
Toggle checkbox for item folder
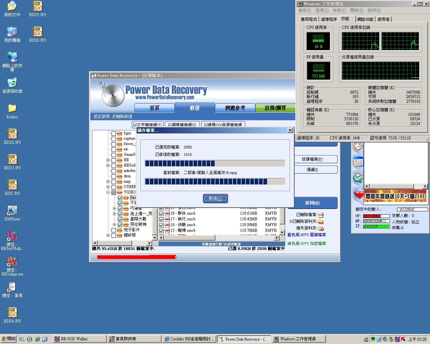click(114, 176)
